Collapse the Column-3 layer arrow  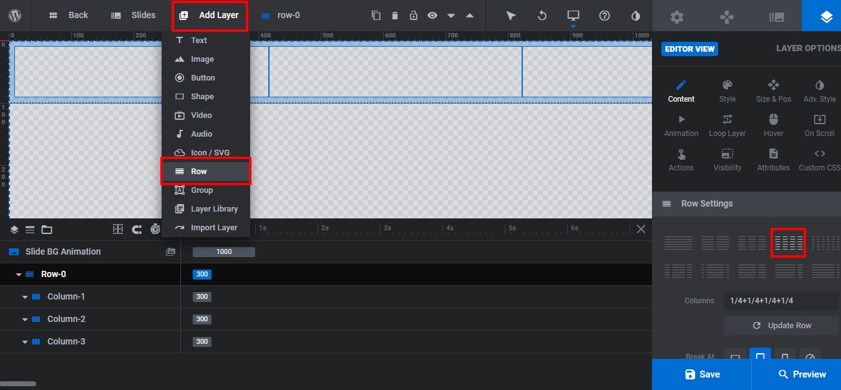click(x=25, y=342)
